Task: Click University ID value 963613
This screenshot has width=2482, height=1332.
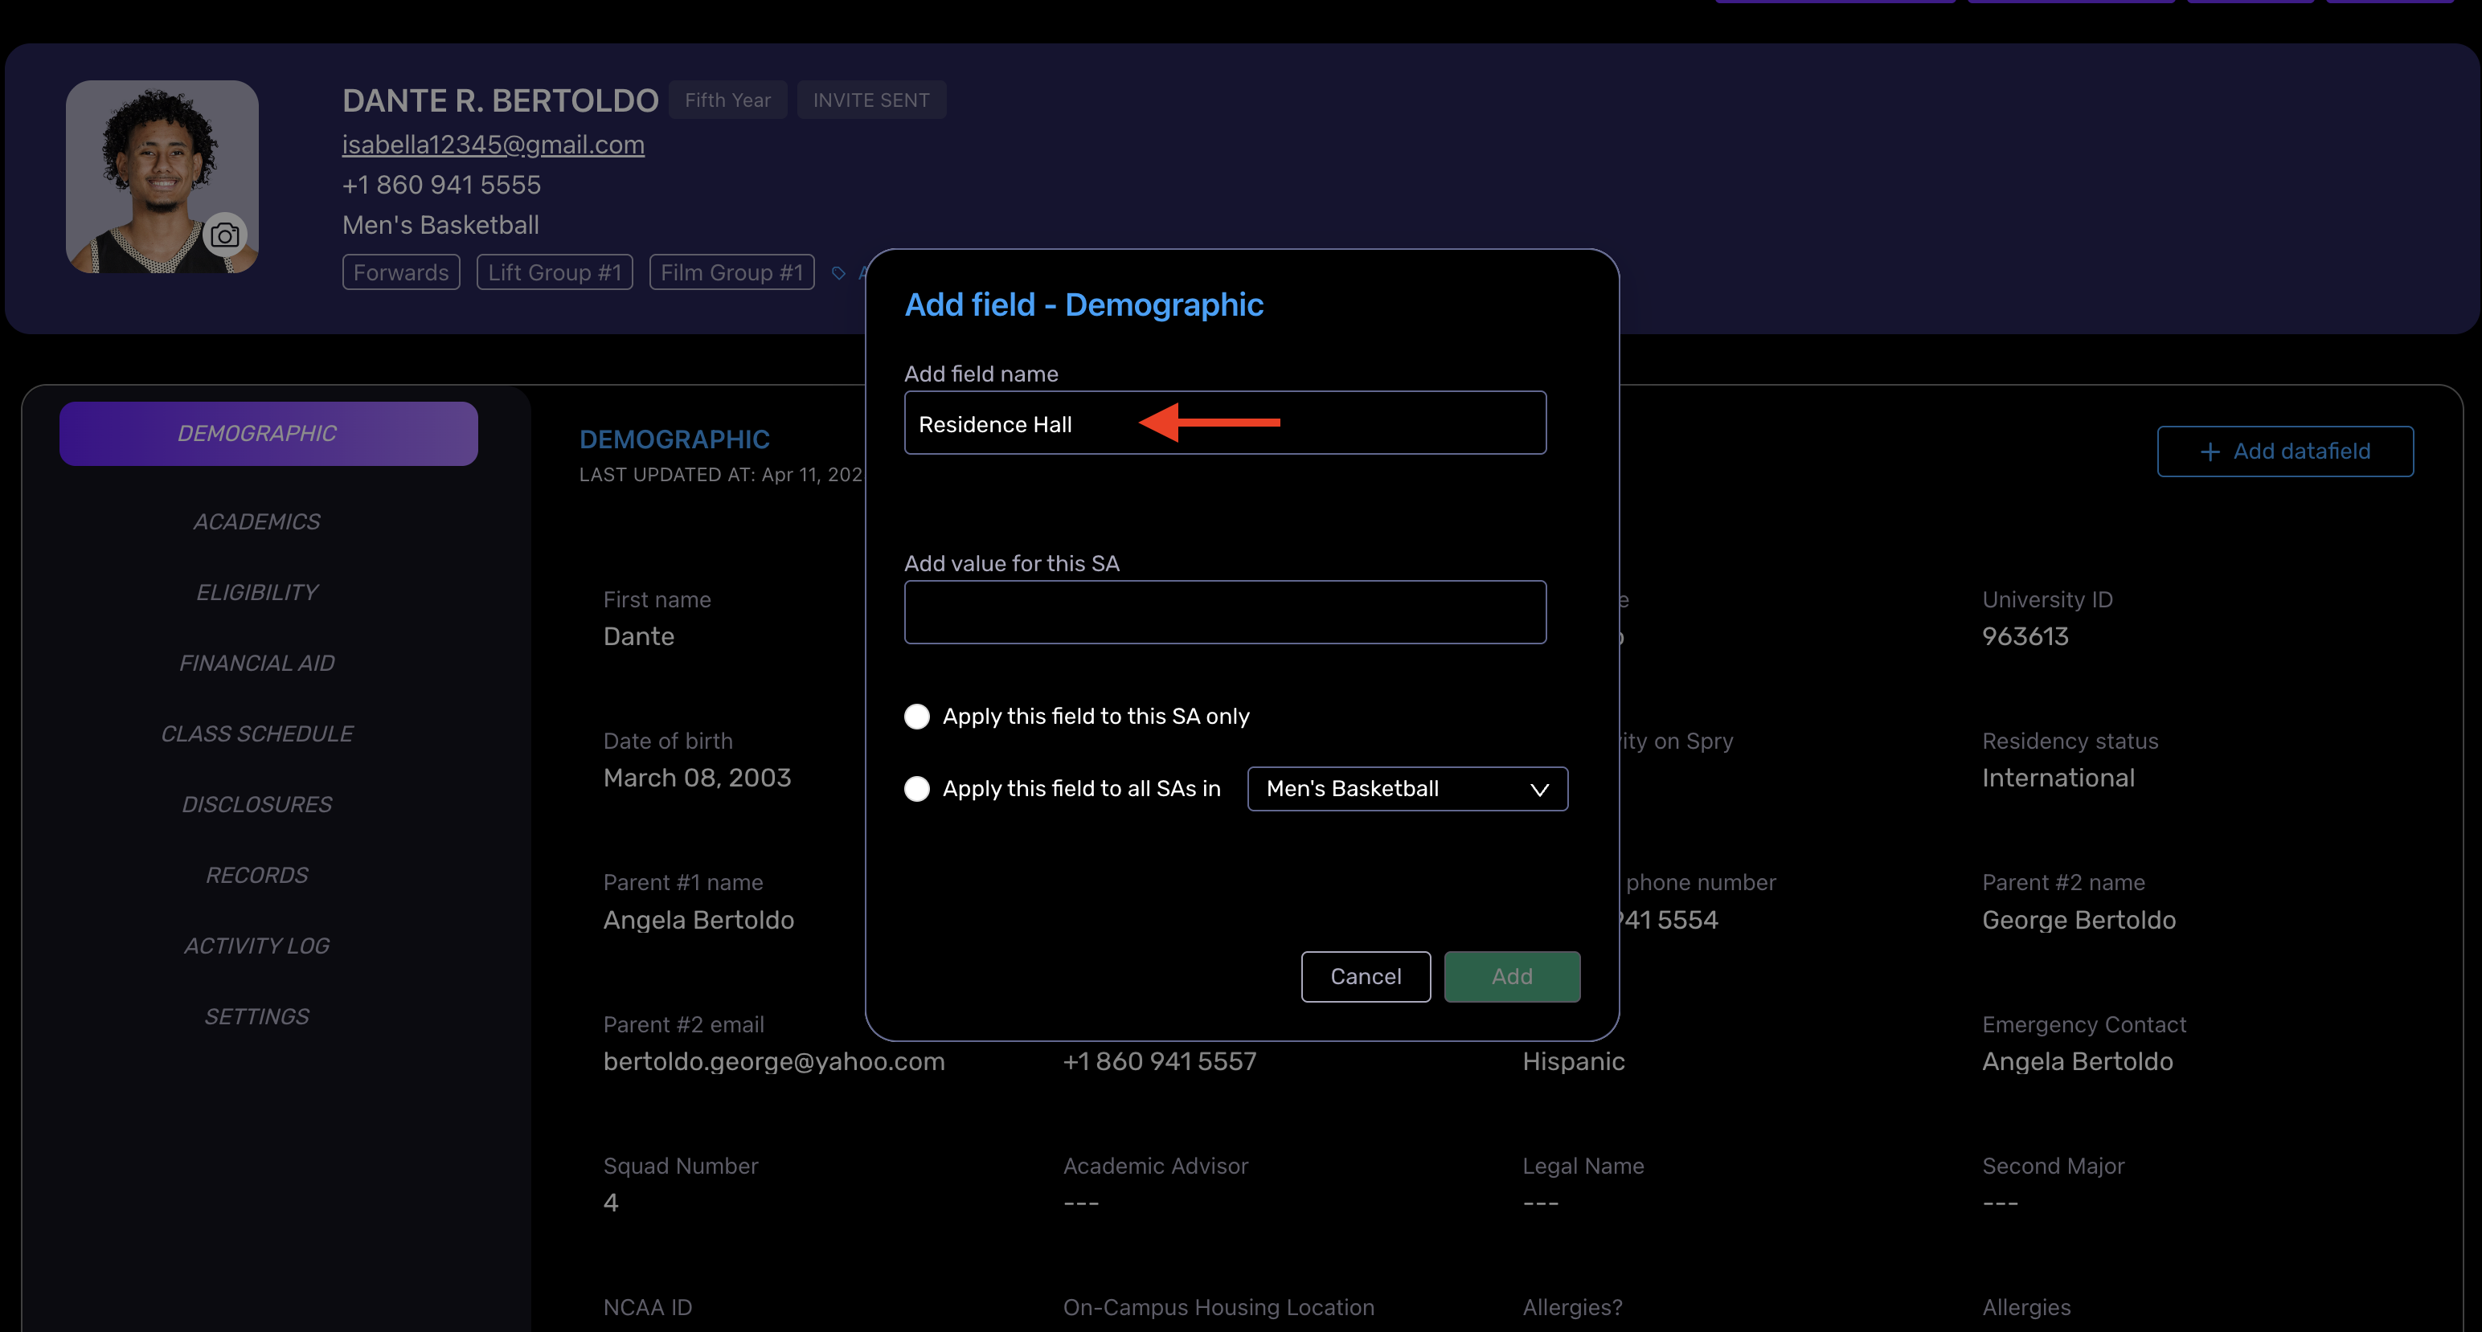Action: point(2025,636)
